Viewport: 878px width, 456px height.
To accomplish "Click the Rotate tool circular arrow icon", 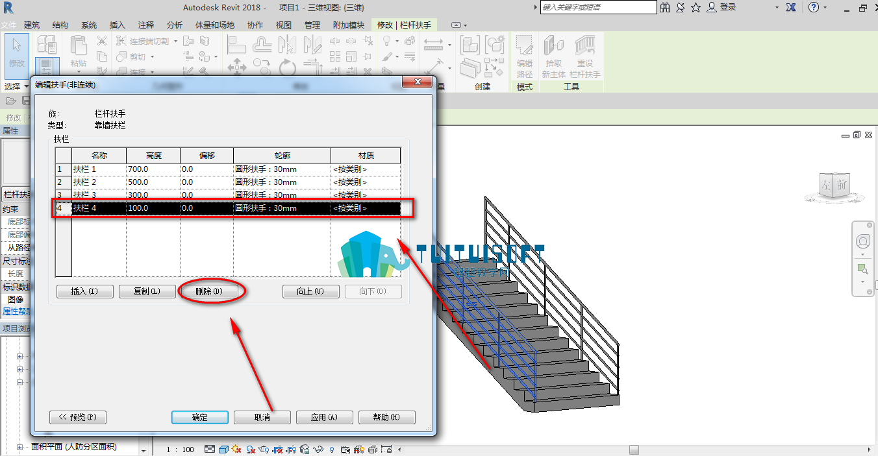I will (287, 67).
